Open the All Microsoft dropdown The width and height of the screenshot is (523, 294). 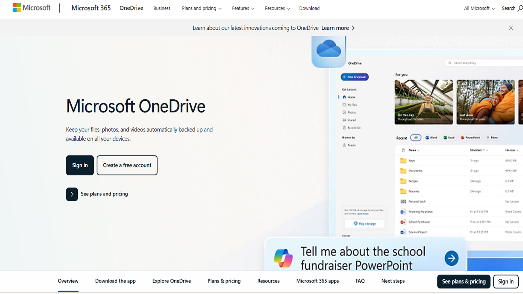479,8
